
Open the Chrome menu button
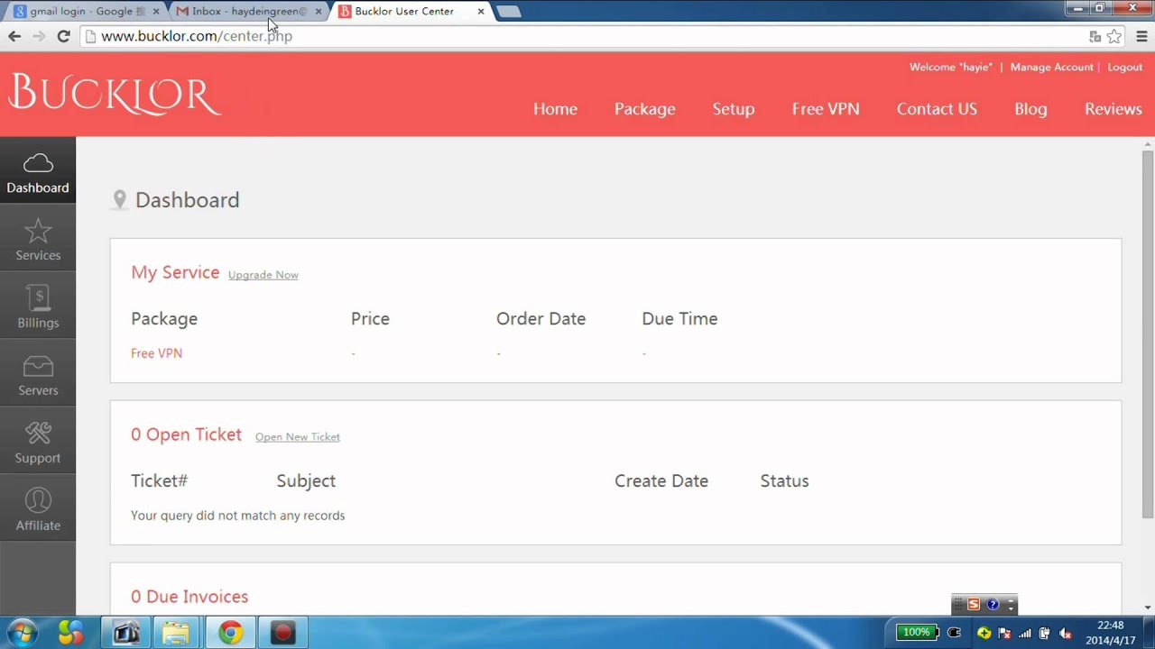click(1141, 36)
